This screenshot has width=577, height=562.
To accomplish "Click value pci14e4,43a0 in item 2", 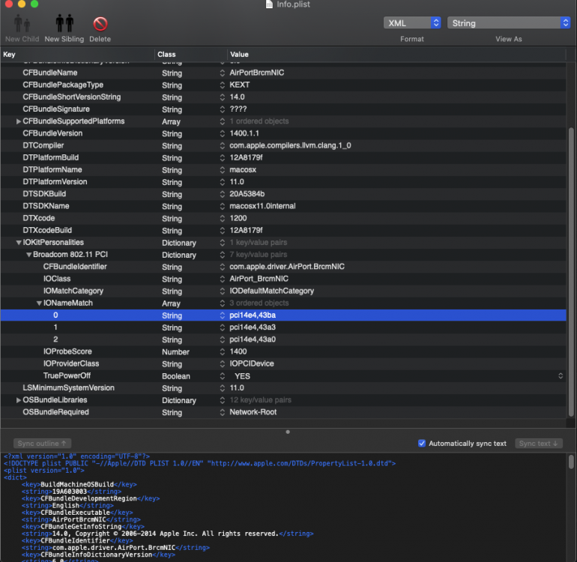I will (x=253, y=339).
